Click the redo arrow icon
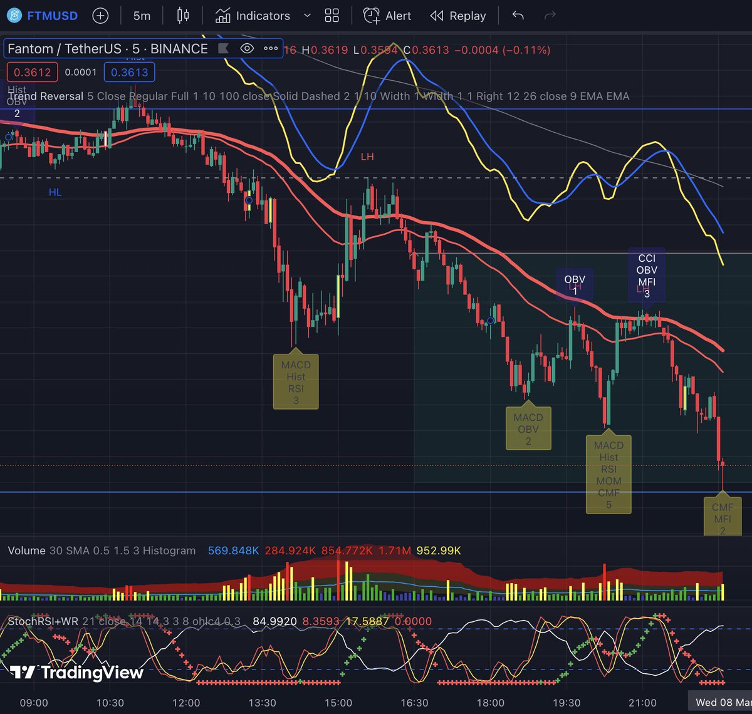The image size is (752, 714). point(550,16)
